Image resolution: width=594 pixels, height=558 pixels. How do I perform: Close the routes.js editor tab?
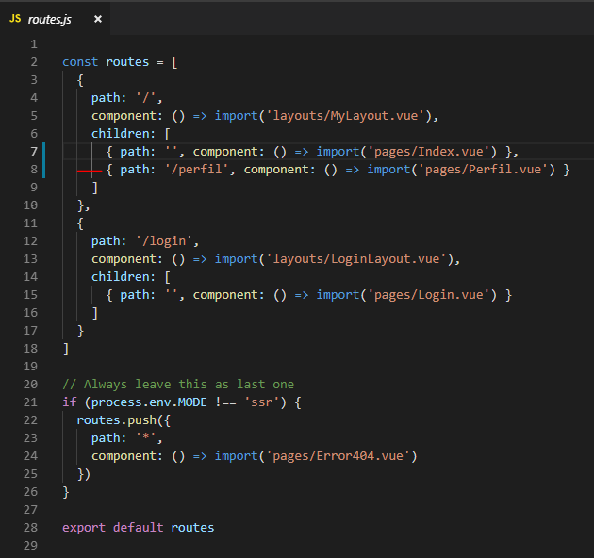point(97,19)
